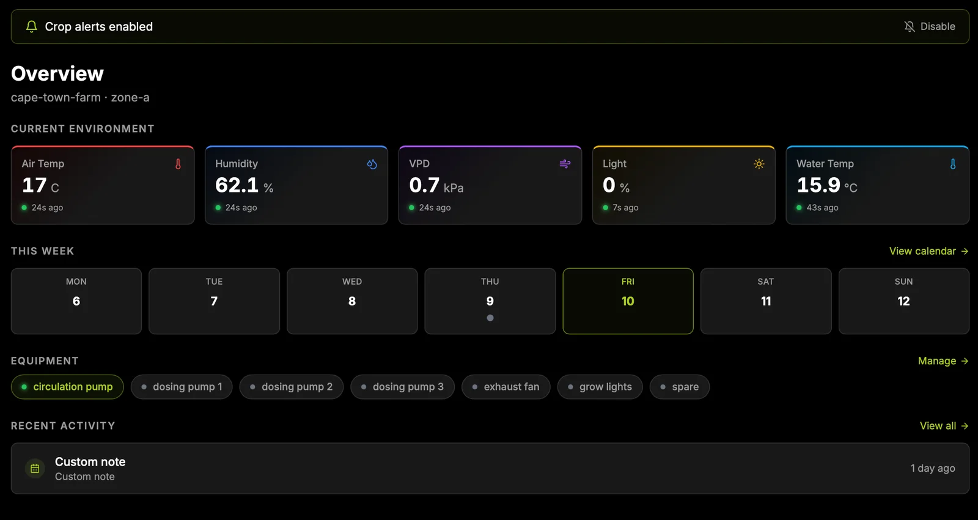Click the VPD 0.7 kPa reading
Viewport: 978px width, 520px height.
tap(436, 185)
